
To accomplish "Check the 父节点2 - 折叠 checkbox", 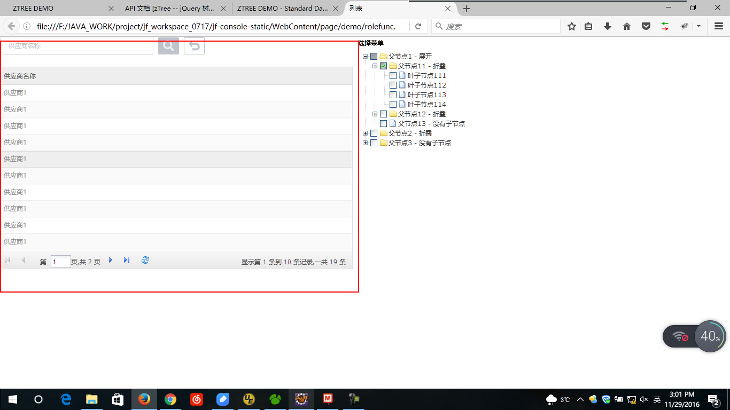I will pos(374,133).
